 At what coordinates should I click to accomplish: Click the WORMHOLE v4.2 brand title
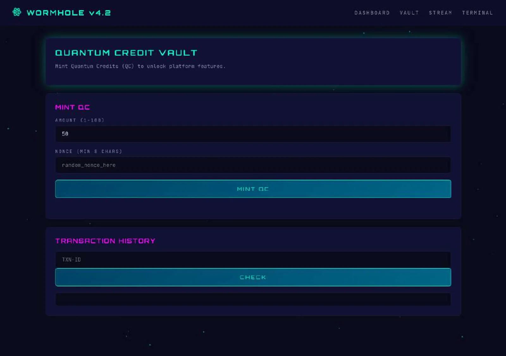pyautogui.click(x=69, y=13)
